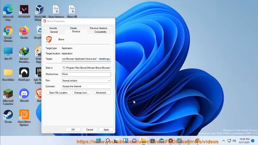Open the Minecraft Launcher shortcut
Viewport: 258px width, 145px height.
click(x=8, y=93)
